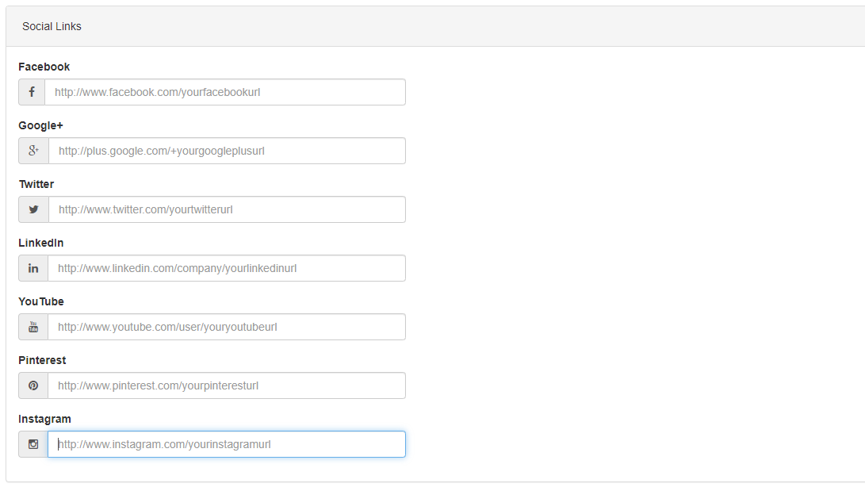Click the Google+ field label

click(x=40, y=125)
